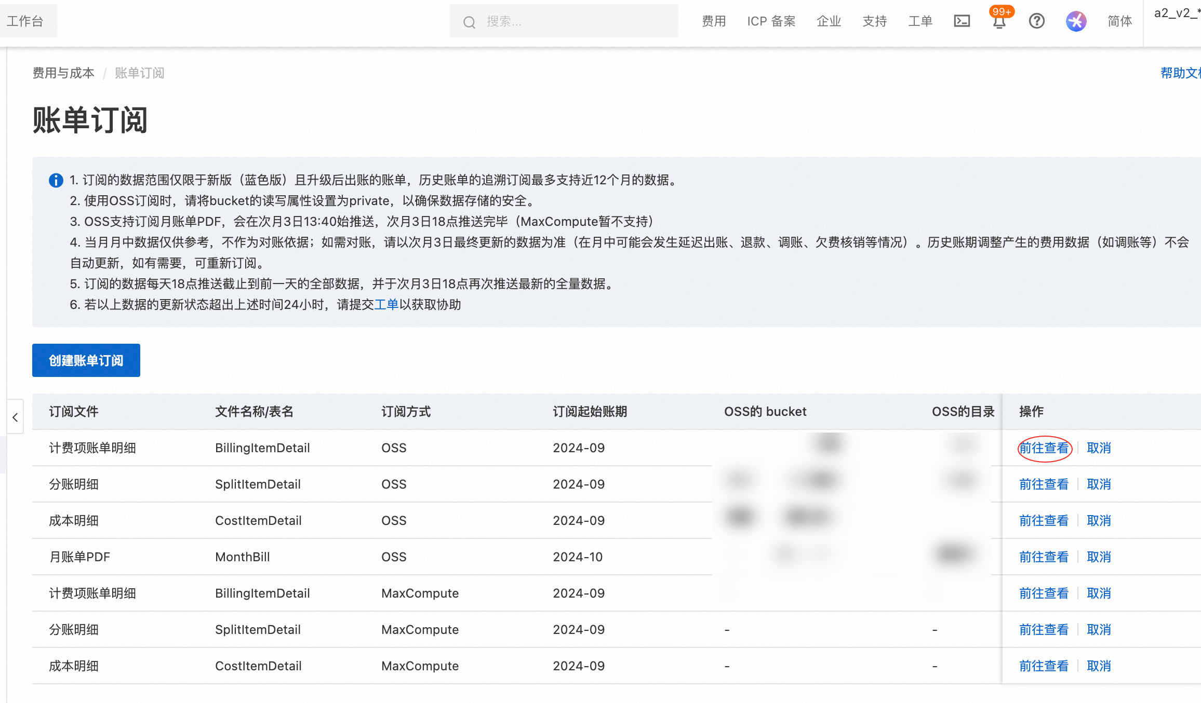Click 取消 for the MaxCompute BillingItemDetail row
1201x703 pixels.
click(1099, 593)
